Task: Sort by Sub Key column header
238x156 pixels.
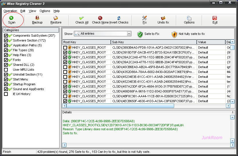Action: click(154, 42)
